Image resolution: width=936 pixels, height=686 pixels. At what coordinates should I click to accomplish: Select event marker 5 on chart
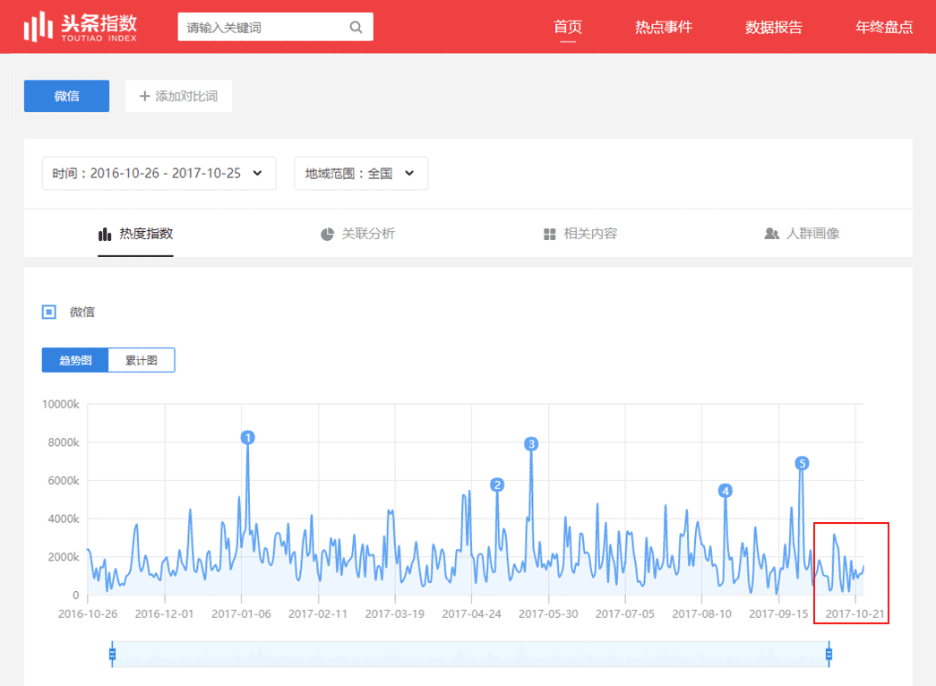click(x=802, y=463)
